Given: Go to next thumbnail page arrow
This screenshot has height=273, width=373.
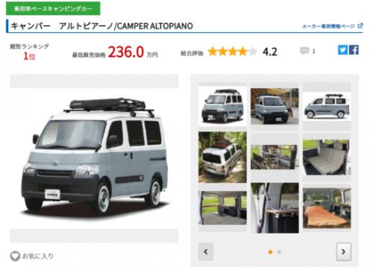Looking at the screenshot, I should [x=344, y=251].
